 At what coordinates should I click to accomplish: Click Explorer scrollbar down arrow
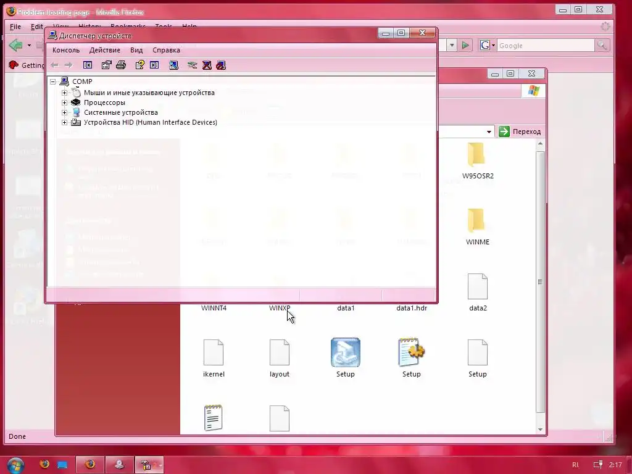pyautogui.click(x=541, y=430)
